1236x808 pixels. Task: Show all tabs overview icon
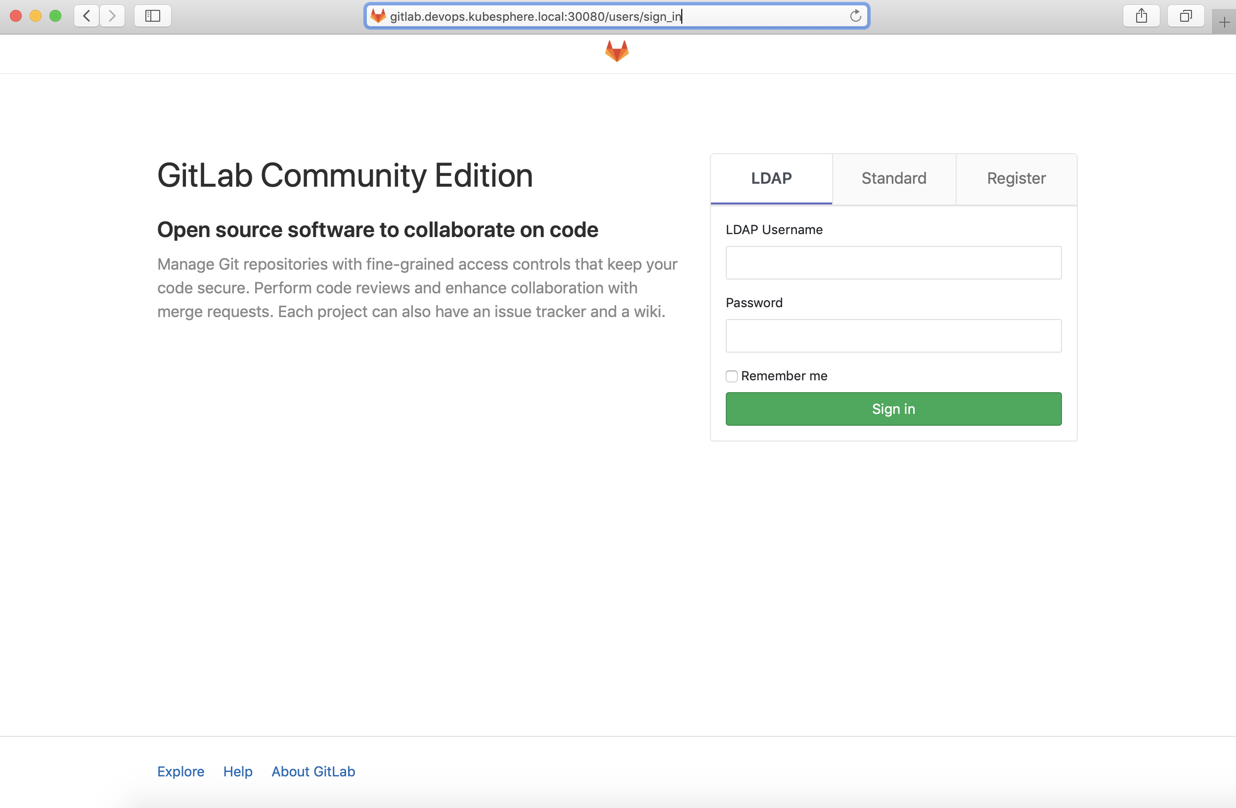(x=1186, y=16)
